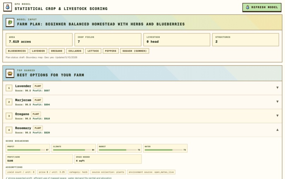Click the Plant tag next to Marjoram
This screenshot has width=285, height=179.
click(38, 100)
